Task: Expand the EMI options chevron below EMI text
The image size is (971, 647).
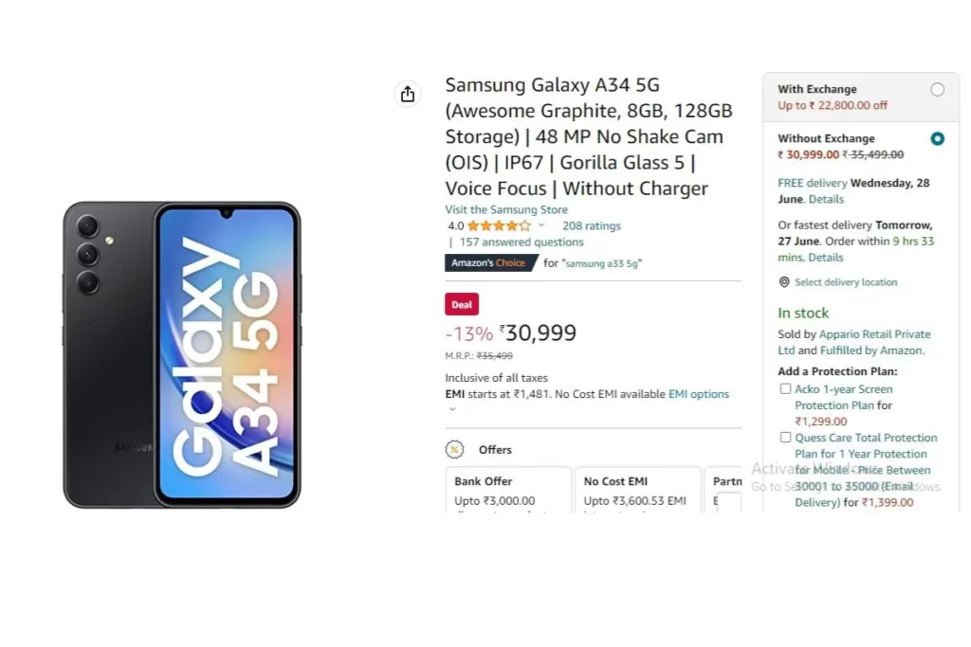Action: tap(452, 409)
